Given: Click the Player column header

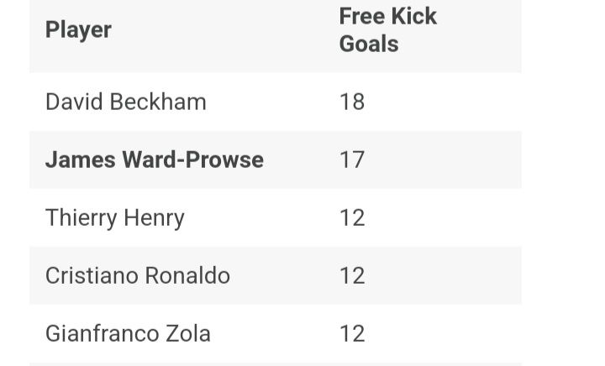Looking at the screenshot, I should pos(78,29).
